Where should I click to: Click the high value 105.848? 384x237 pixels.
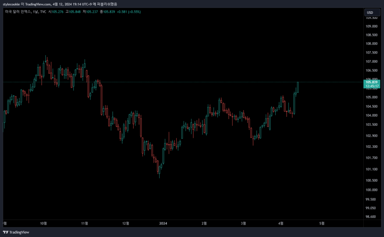point(75,12)
